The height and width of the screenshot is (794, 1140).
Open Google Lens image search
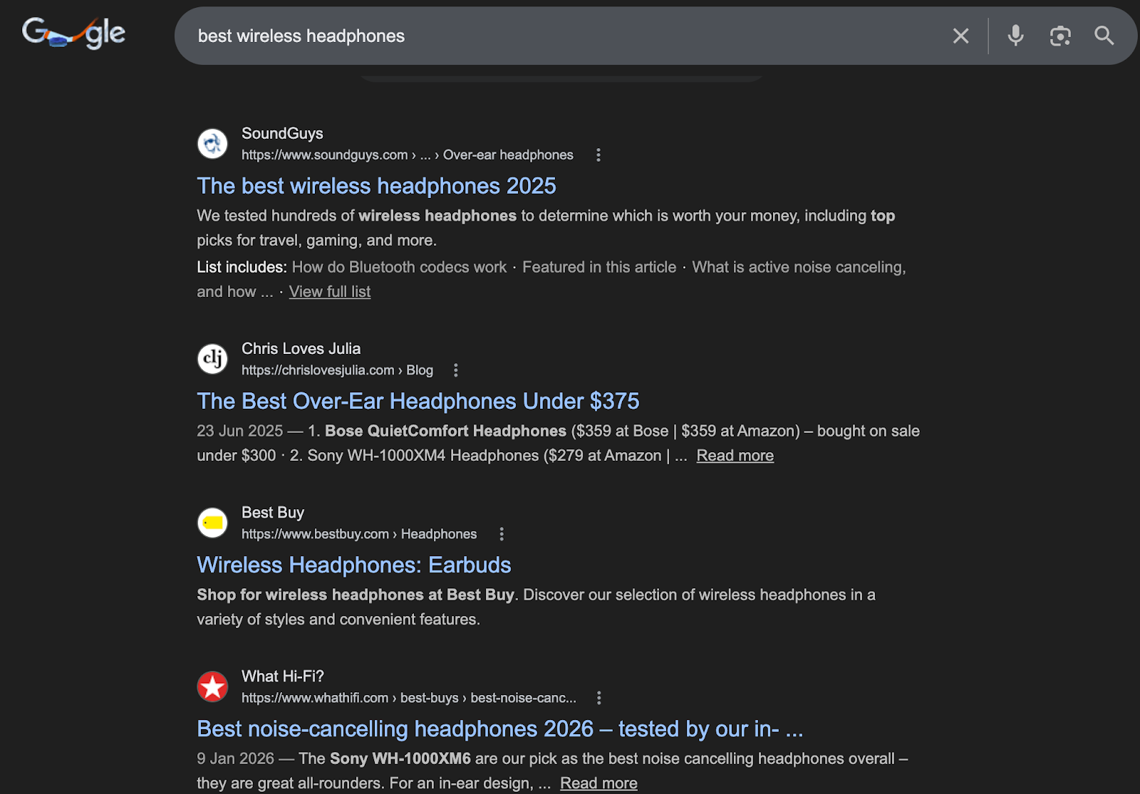(1059, 36)
